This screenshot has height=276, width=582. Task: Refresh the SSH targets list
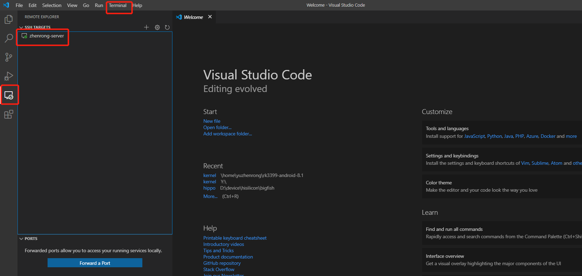click(167, 27)
